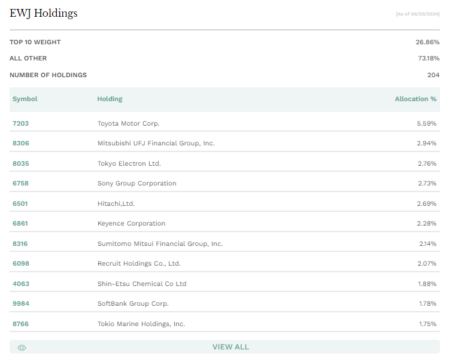Click the 1.78% allocation value
449x356 pixels.
click(427, 303)
